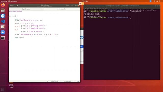The width and height of the screenshot is (163, 92).
Task: Open Terminal's View menu
Action: [92, 8]
